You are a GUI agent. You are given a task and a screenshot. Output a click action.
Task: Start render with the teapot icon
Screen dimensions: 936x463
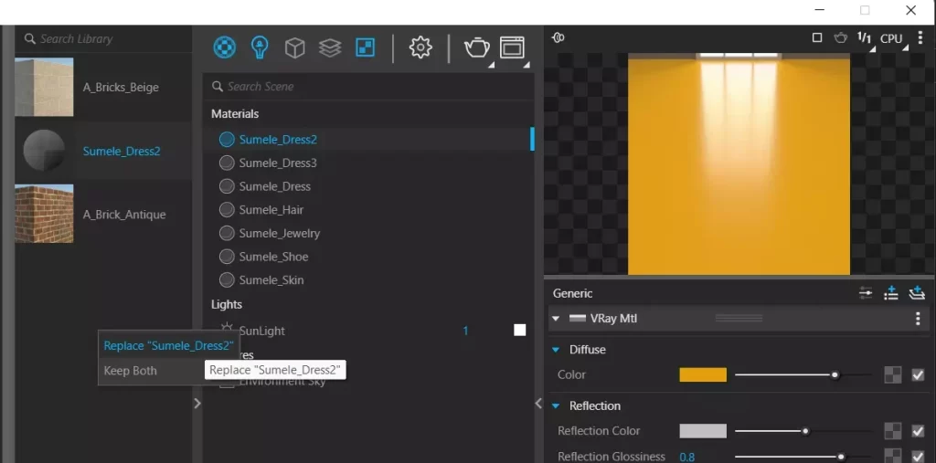pyautogui.click(x=477, y=47)
